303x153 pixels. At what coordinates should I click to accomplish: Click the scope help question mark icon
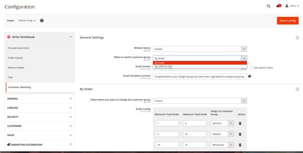(x=42, y=20)
